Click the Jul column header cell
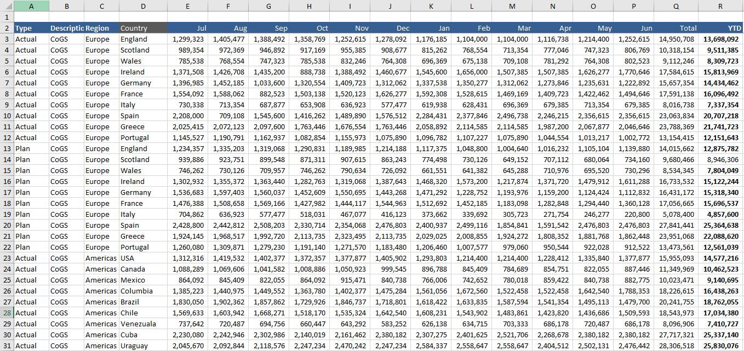Viewport: 744px width, 351px height. point(187,28)
